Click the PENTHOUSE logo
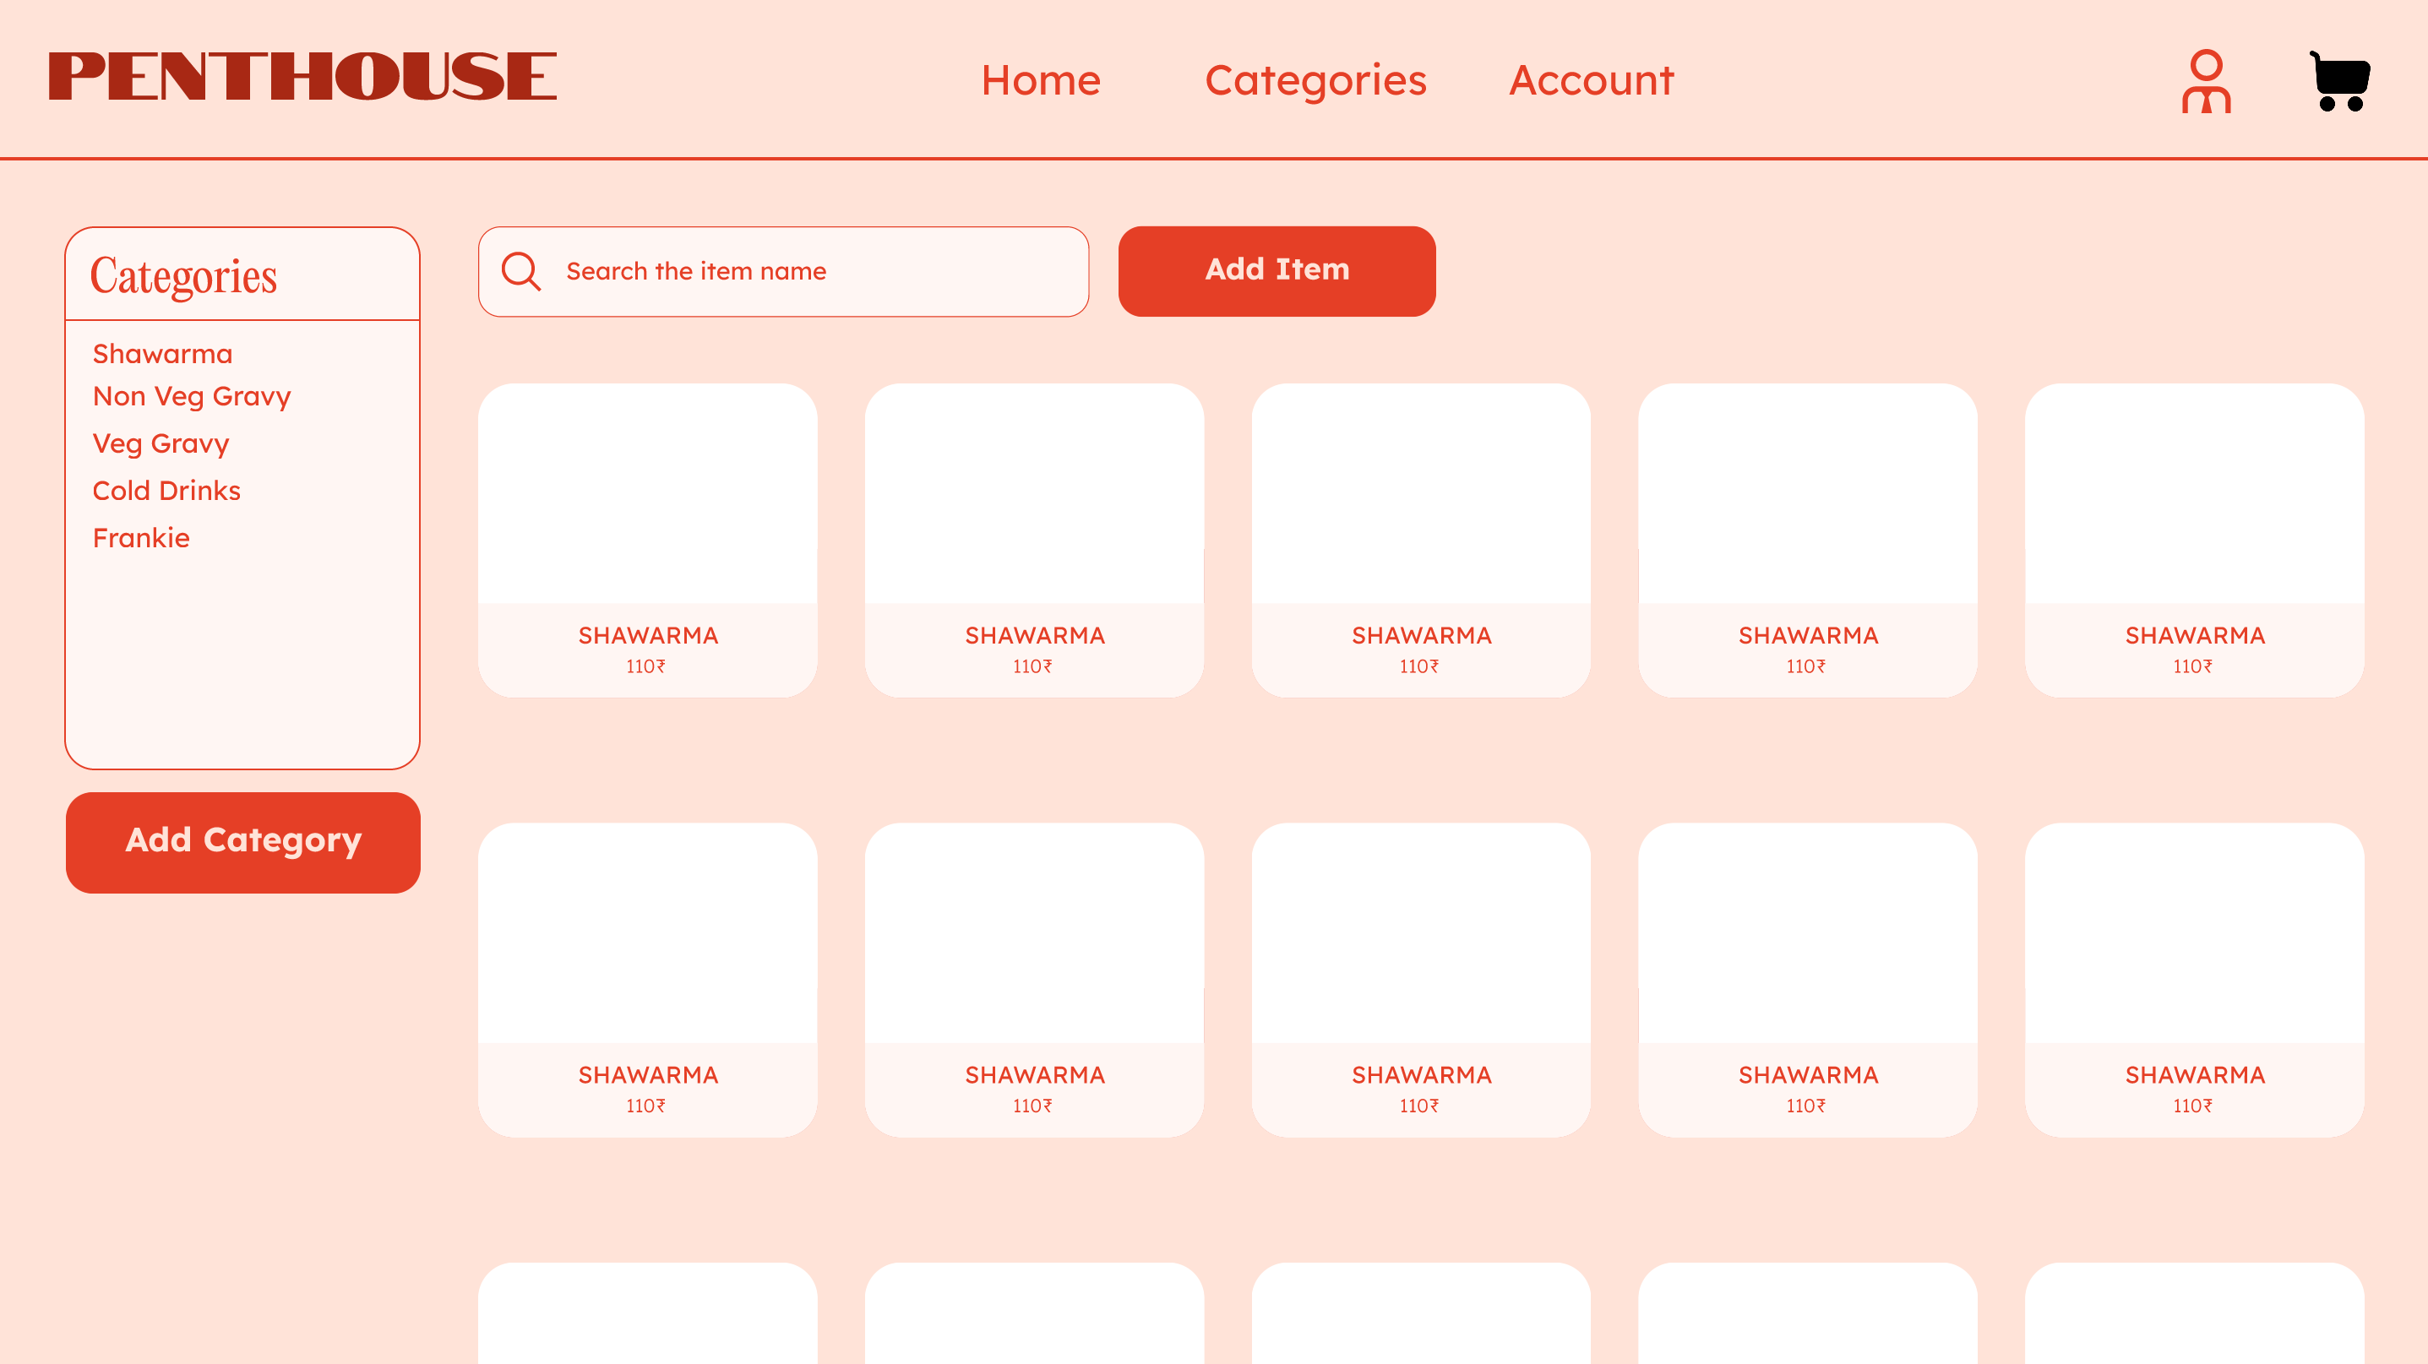 pyautogui.click(x=302, y=76)
